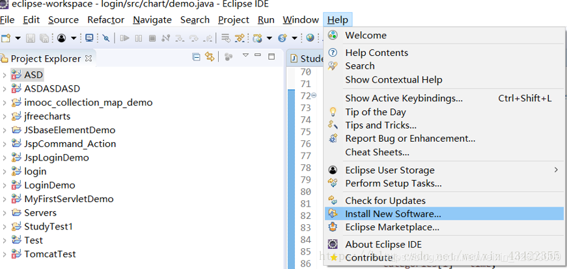Image resolution: width=567 pixels, height=269 pixels.
Task: Click the Step Into icon
Action: click(x=180, y=38)
